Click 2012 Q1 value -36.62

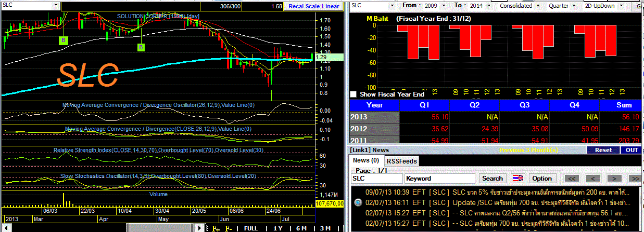(x=438, y=128)
